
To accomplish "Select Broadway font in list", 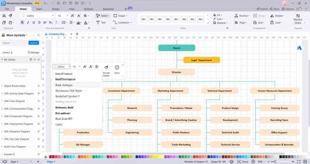I will [63, 113].
